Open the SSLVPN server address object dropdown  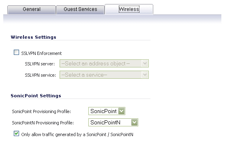pos(104,63)
